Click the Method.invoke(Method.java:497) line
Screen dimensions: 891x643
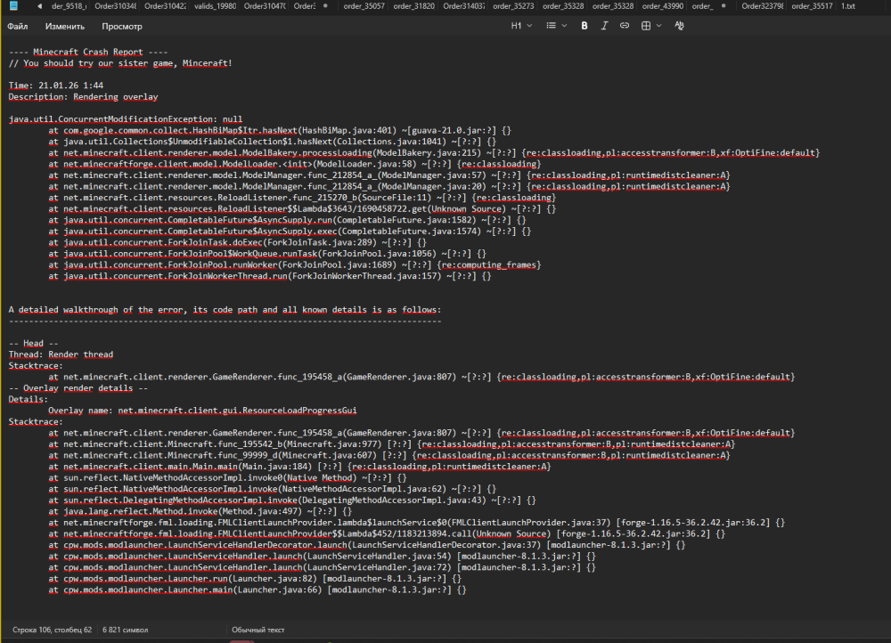[200, 511]
